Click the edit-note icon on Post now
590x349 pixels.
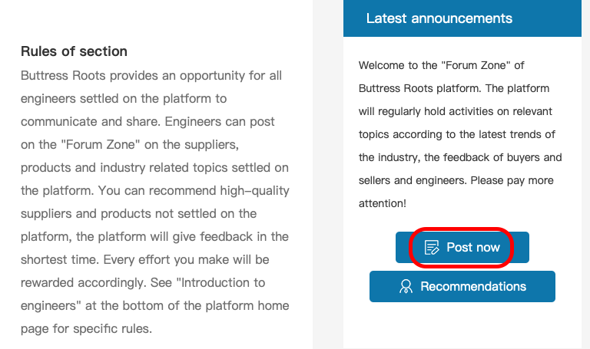(432, 248)
